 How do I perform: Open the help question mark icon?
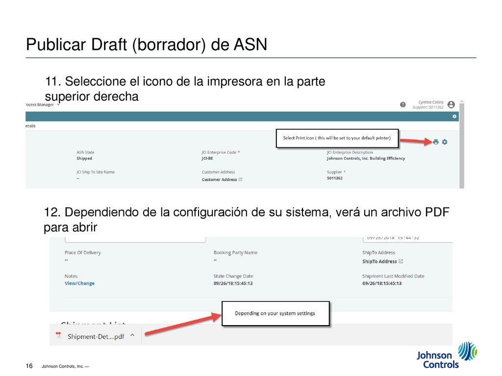403,105
